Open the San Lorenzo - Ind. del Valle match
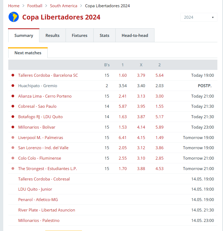 tap(43, 148)
